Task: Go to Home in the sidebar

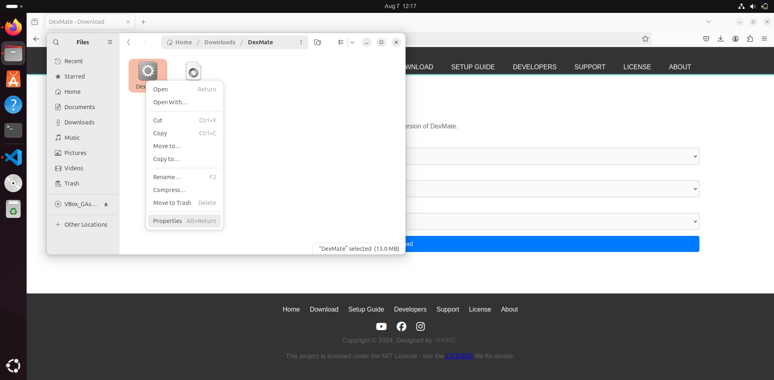Action: click(83, 92)
